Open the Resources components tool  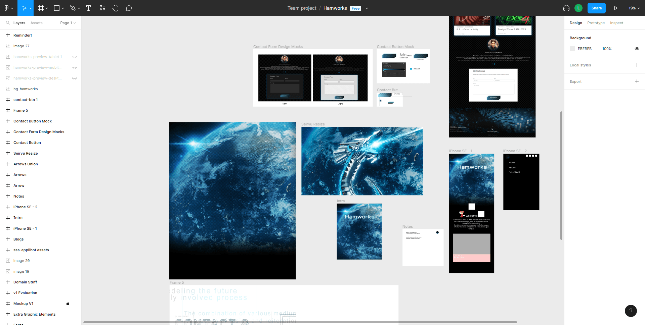coord(102,8)
